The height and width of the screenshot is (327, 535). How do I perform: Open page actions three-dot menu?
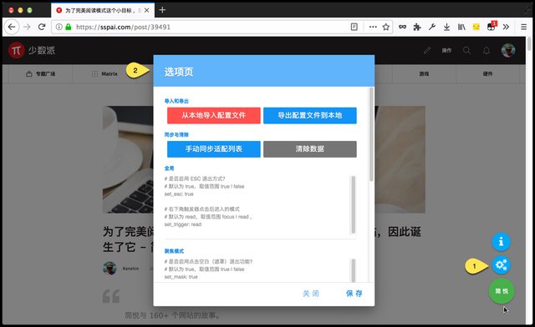coord(373,27)
